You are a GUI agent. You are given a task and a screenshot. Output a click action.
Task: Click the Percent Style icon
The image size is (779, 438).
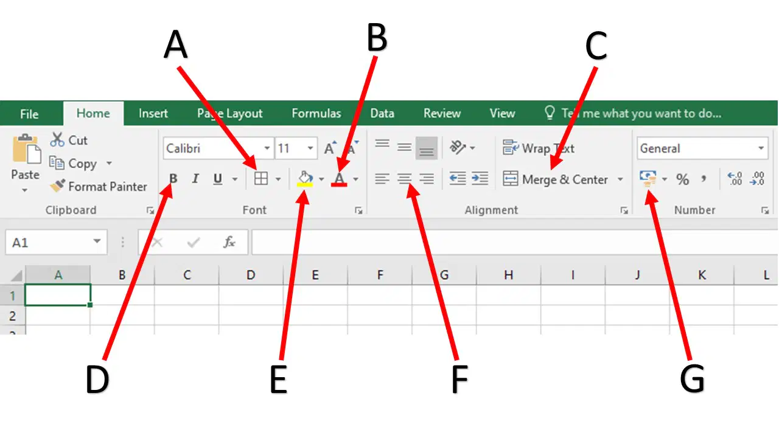pos(683,179)
